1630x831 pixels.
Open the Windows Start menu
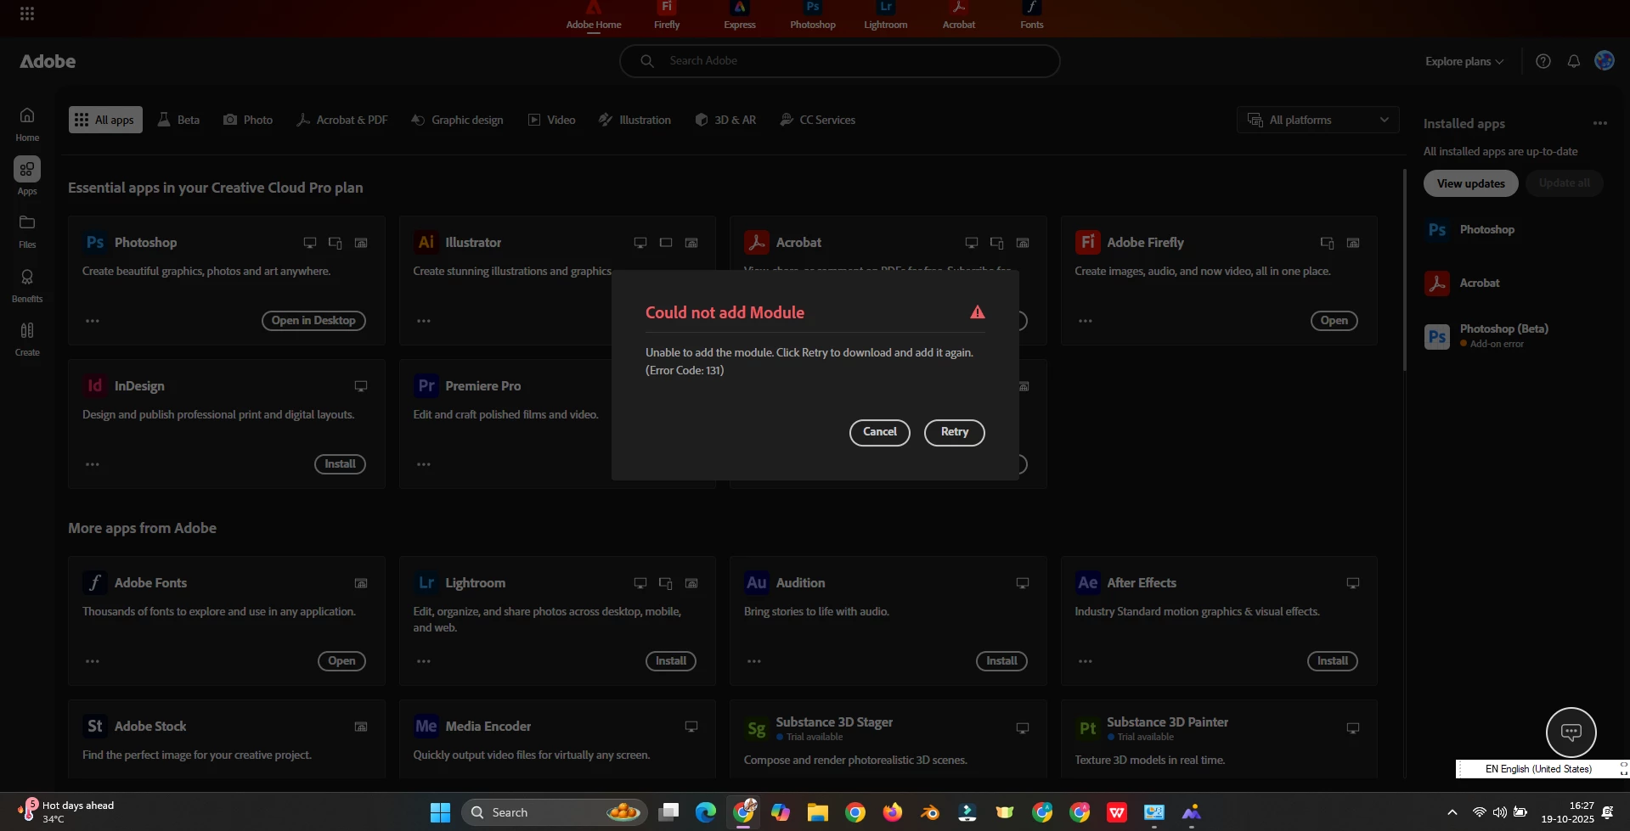pos(440,812)
